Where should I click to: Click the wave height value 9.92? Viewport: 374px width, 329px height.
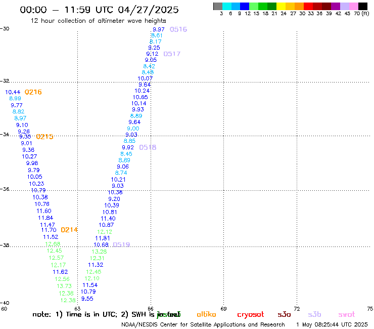point(128,147)
